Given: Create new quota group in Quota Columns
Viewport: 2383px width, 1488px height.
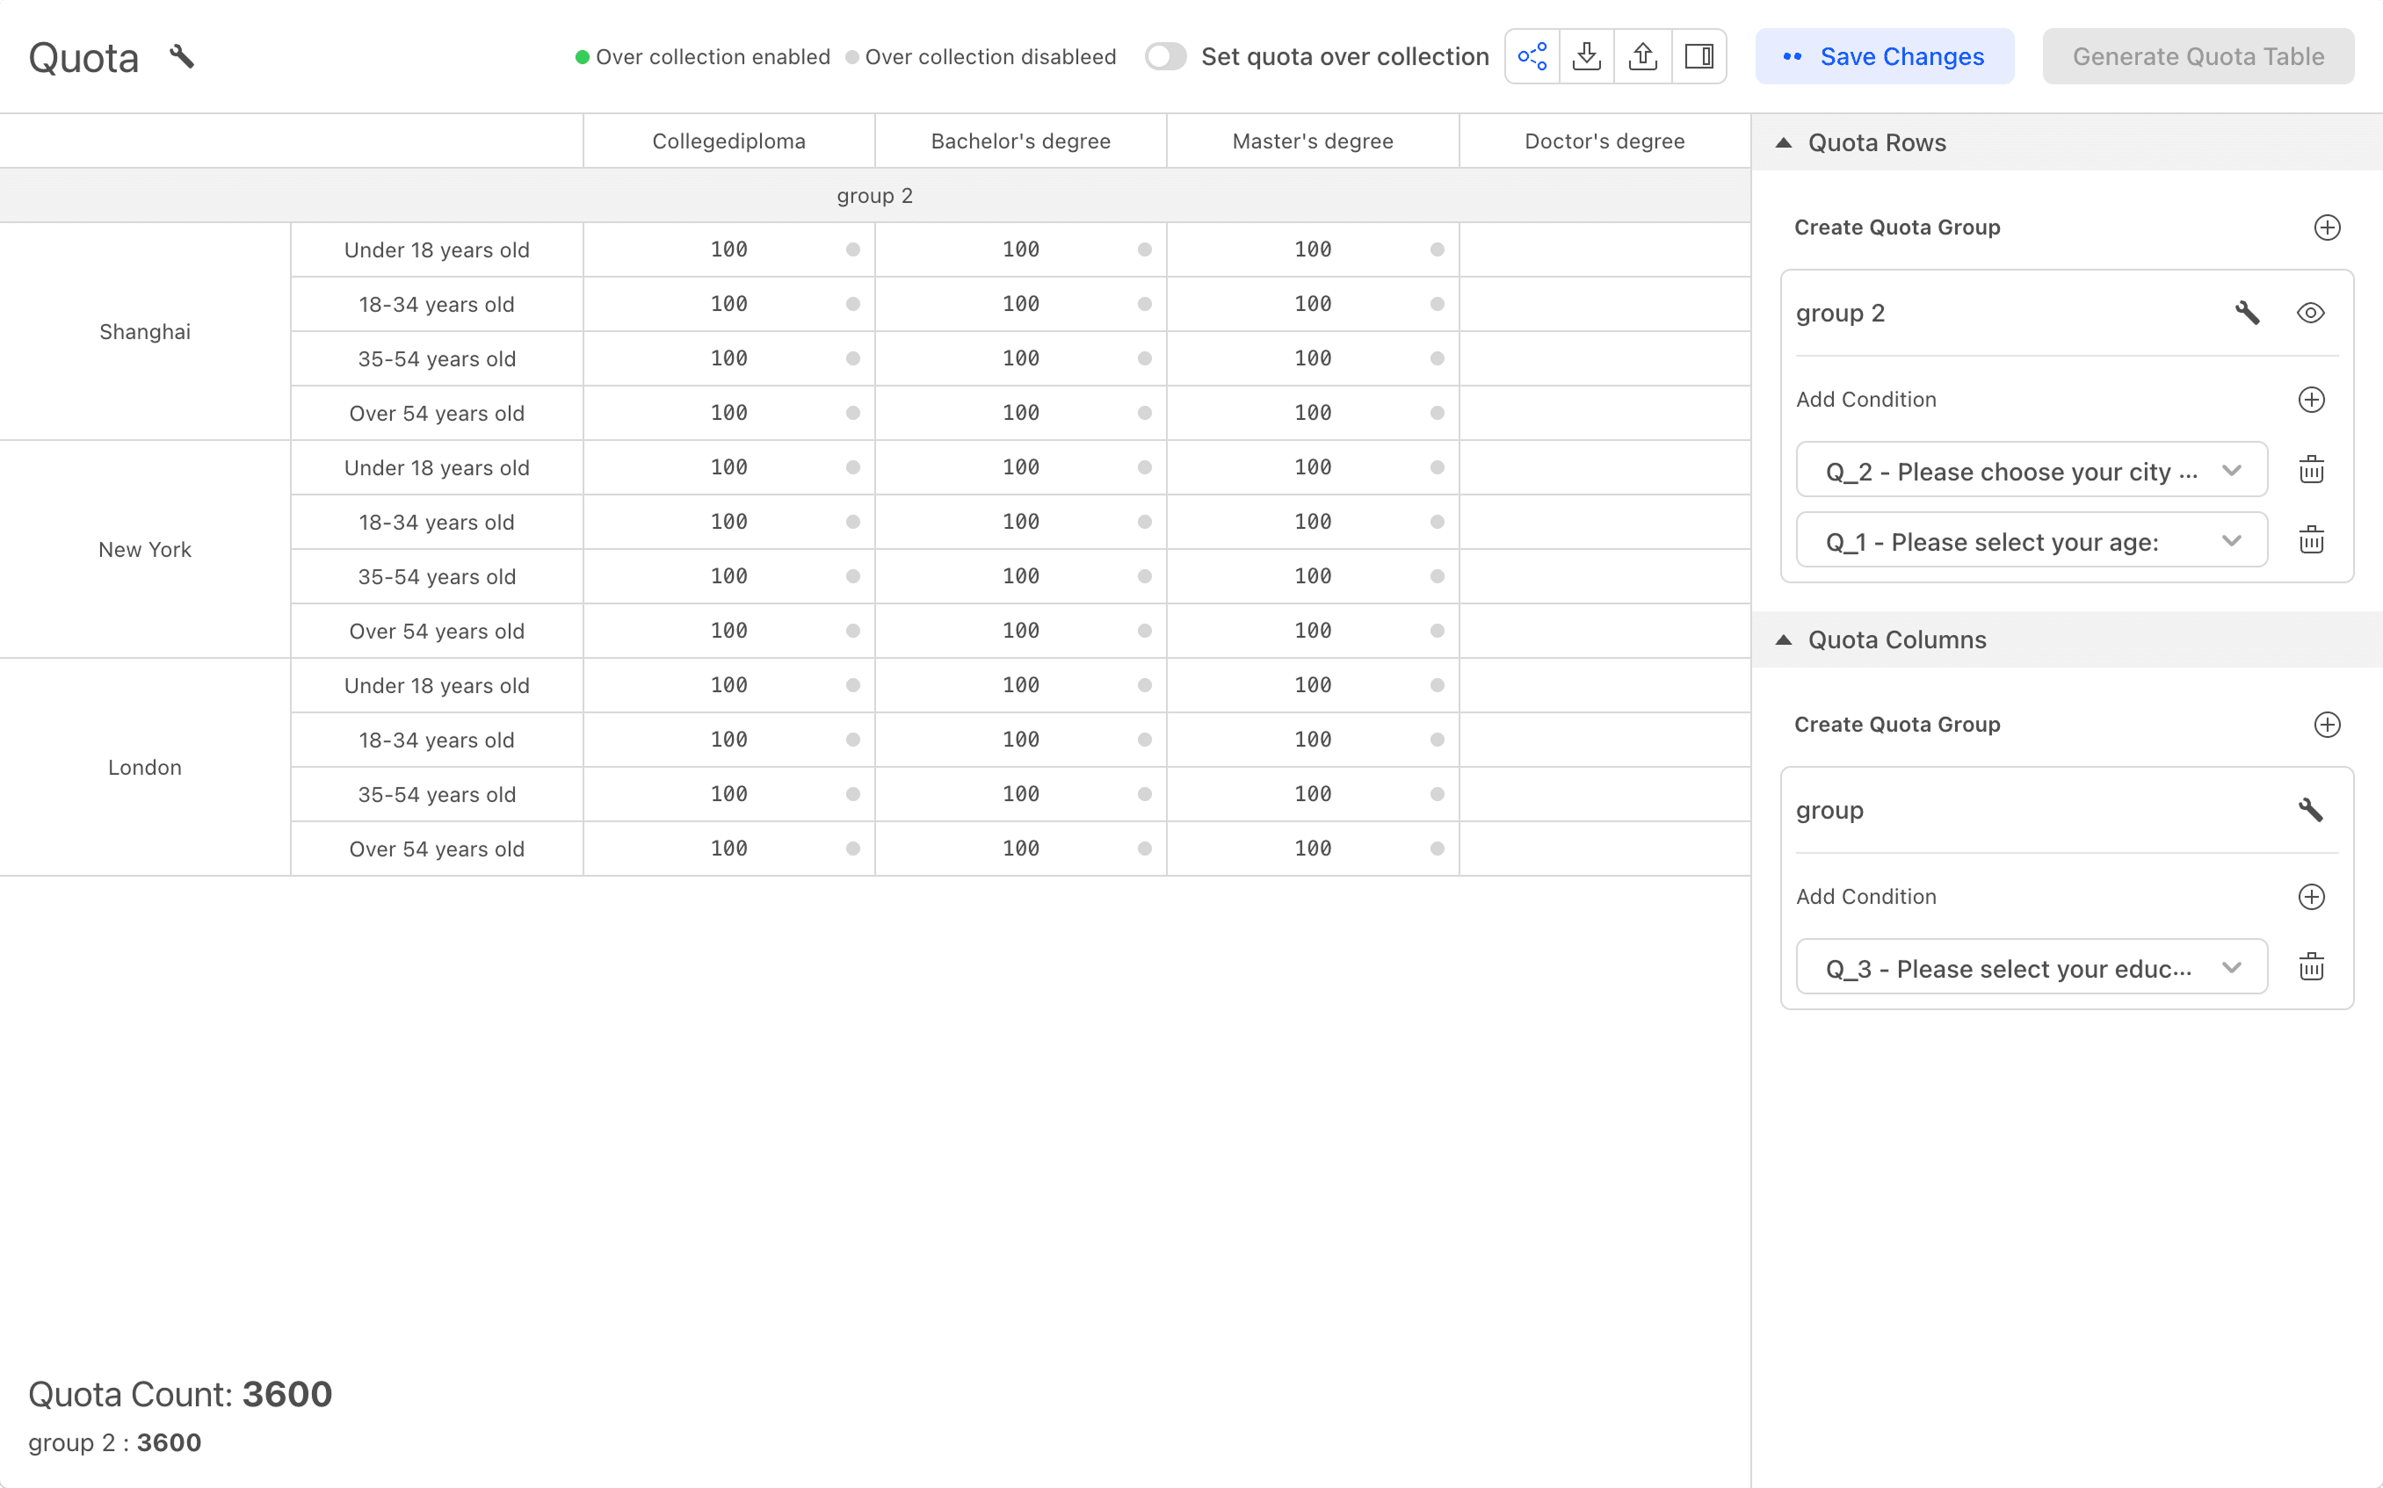Looking at the screenshot, I should coord(2326,725).
